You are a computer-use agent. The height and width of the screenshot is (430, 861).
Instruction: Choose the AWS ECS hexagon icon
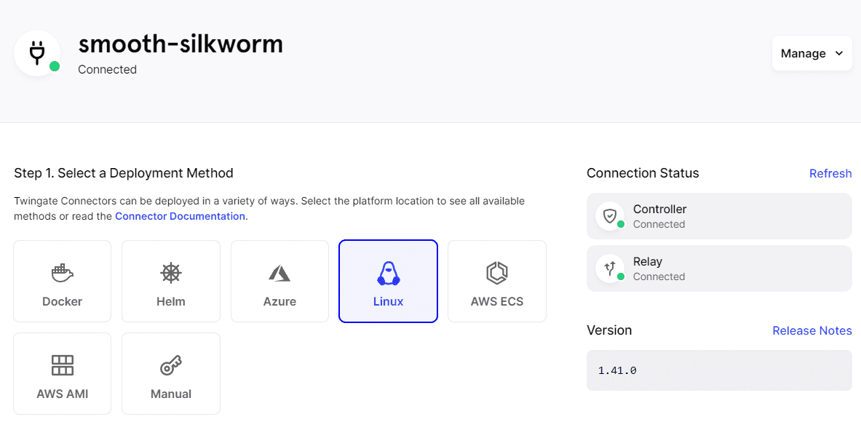(496, 273)
